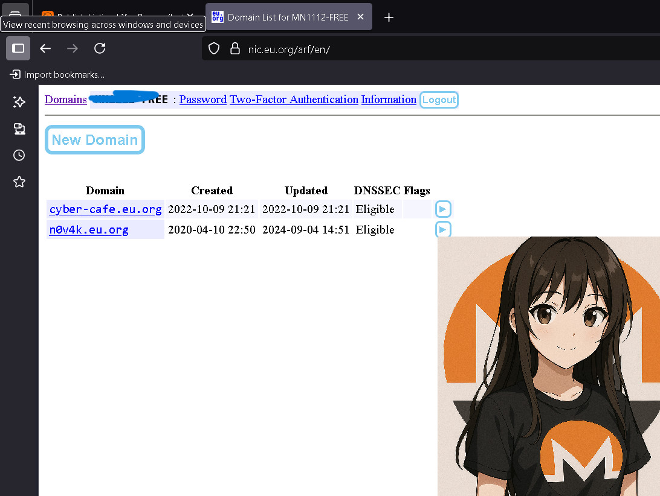
Task: Click Eligible status for cyber-cafe.eu.org row
Action: coord(375,209)
